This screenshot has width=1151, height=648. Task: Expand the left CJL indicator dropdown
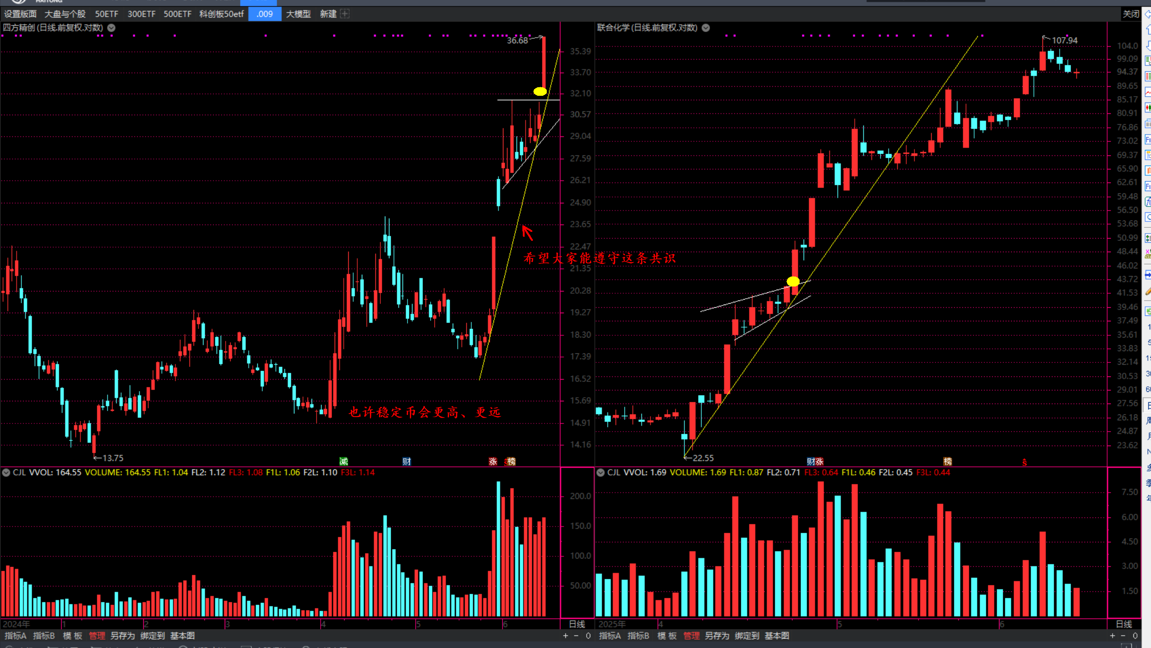point(6,473)
